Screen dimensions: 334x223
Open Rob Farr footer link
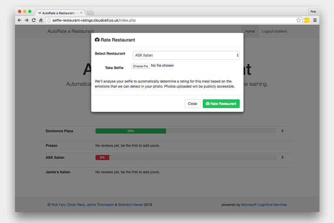point(58,205)
